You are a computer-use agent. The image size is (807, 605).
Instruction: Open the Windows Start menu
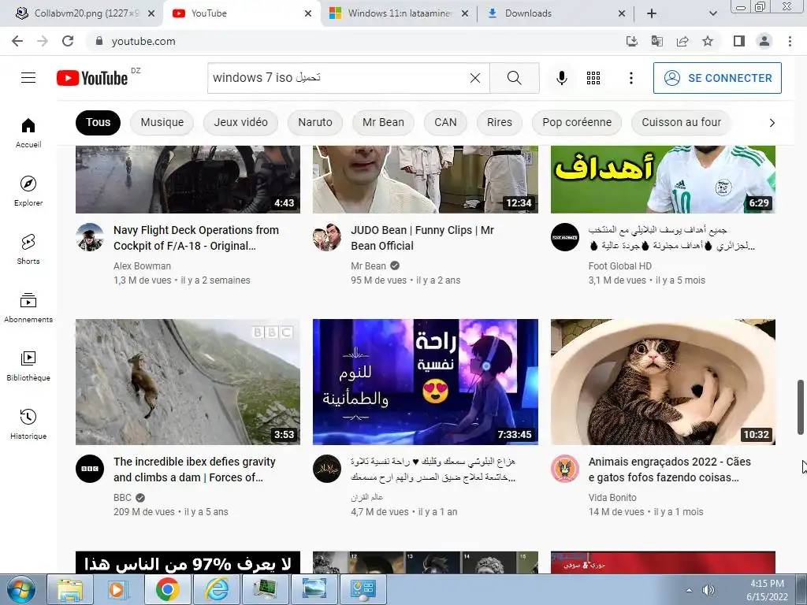pos(20,589)
